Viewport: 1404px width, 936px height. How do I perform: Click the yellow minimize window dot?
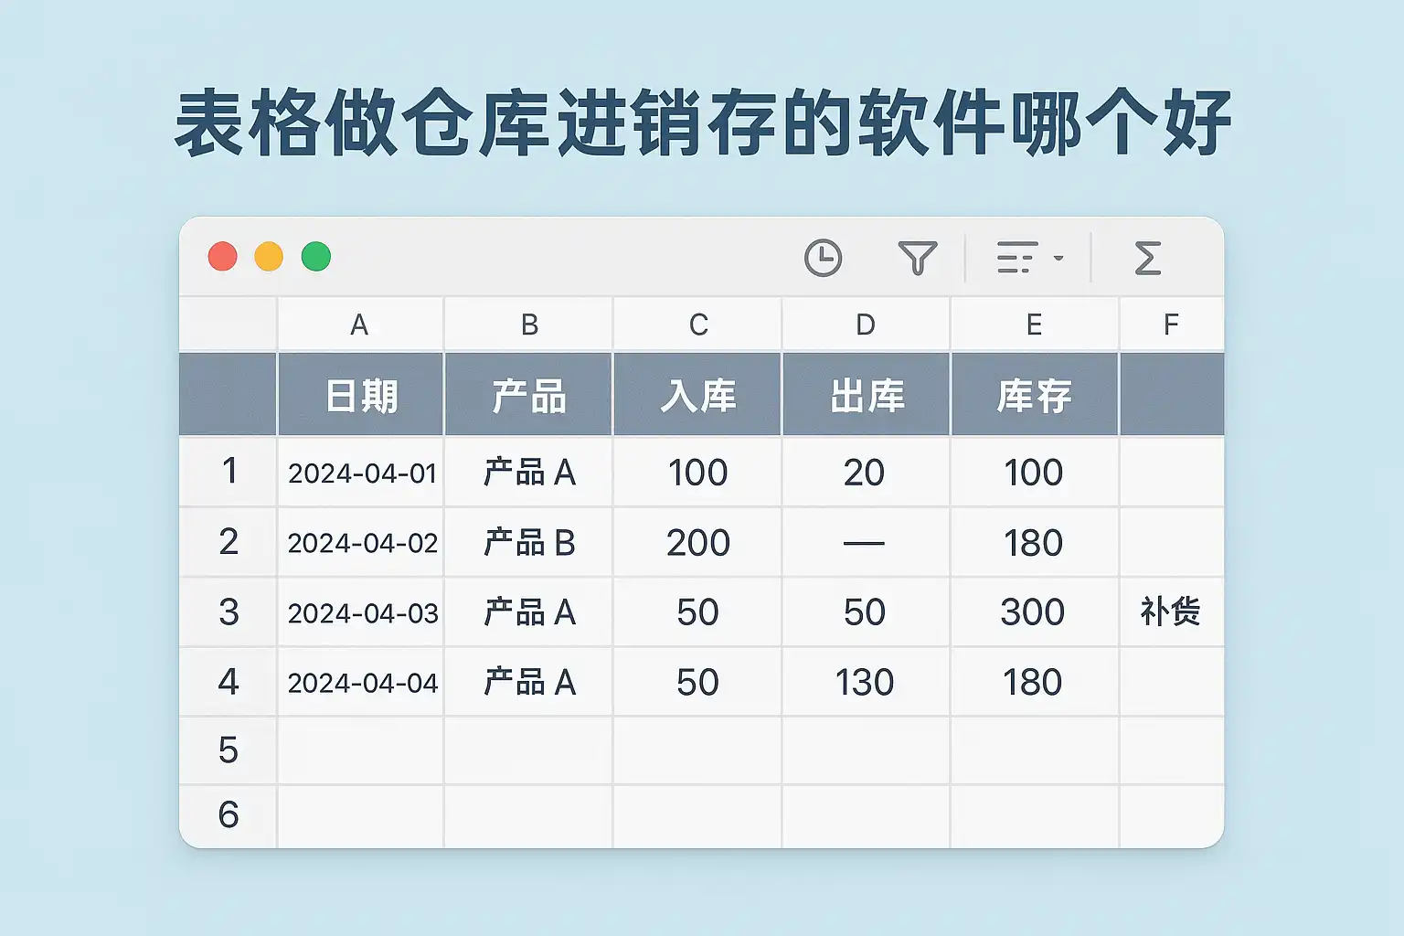(269, 257)
